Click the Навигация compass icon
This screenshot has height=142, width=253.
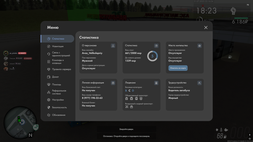pyautogui.click(x=49, y=47)
